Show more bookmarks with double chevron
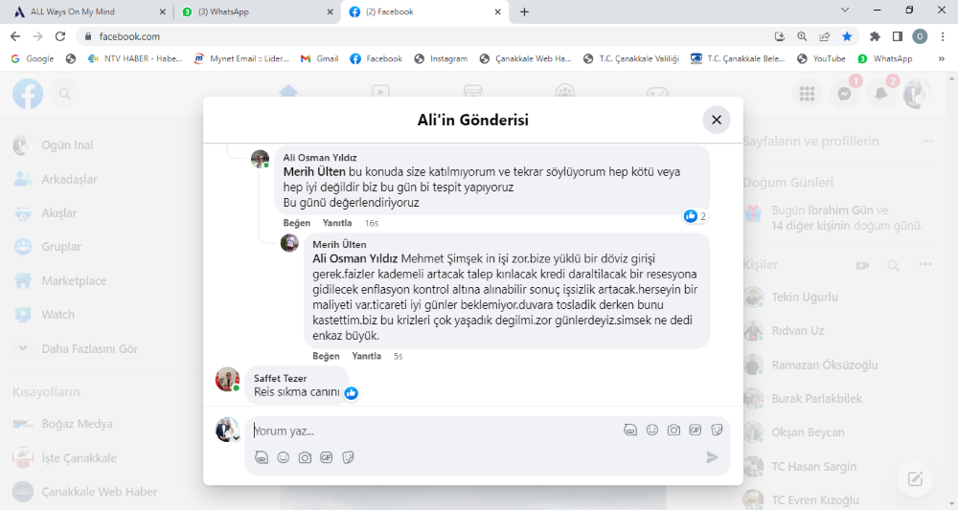 (x=942, y=58)
